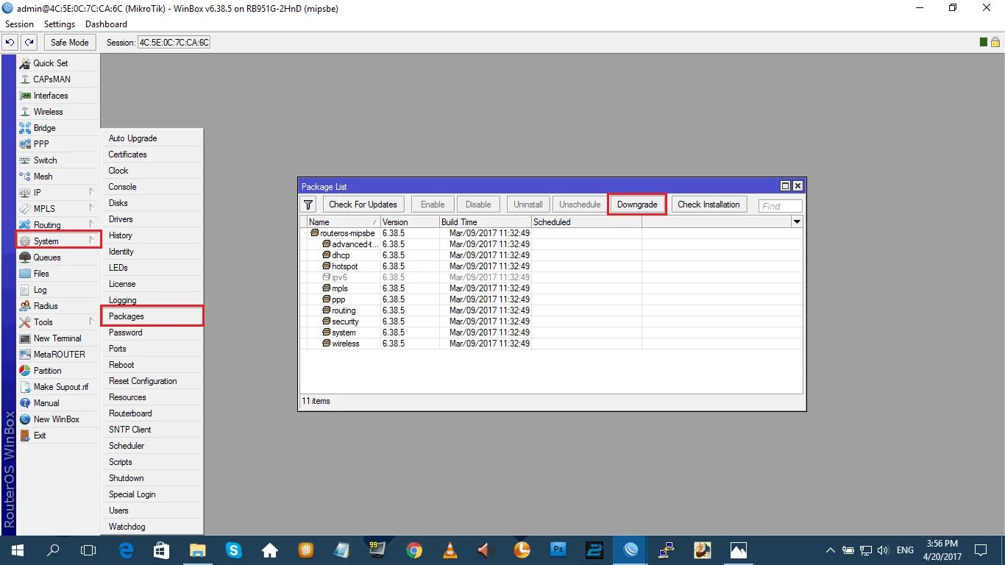
Task: Expand the Tools submenu
Action: pos(58,322)
